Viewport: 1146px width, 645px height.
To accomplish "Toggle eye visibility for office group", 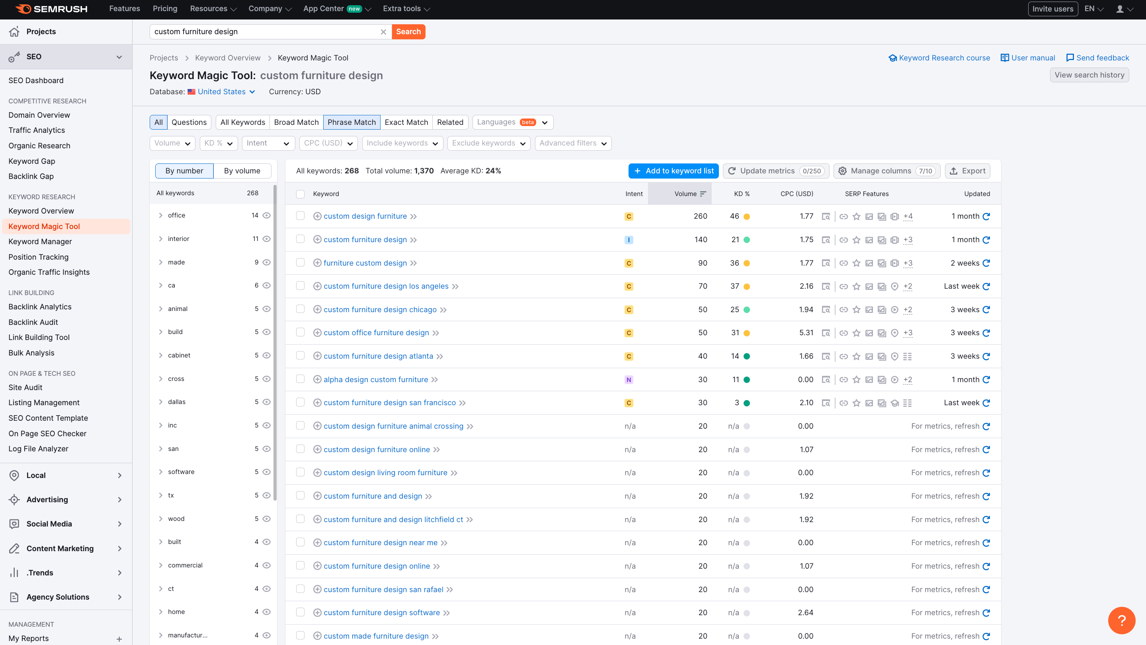I will 266,216.
